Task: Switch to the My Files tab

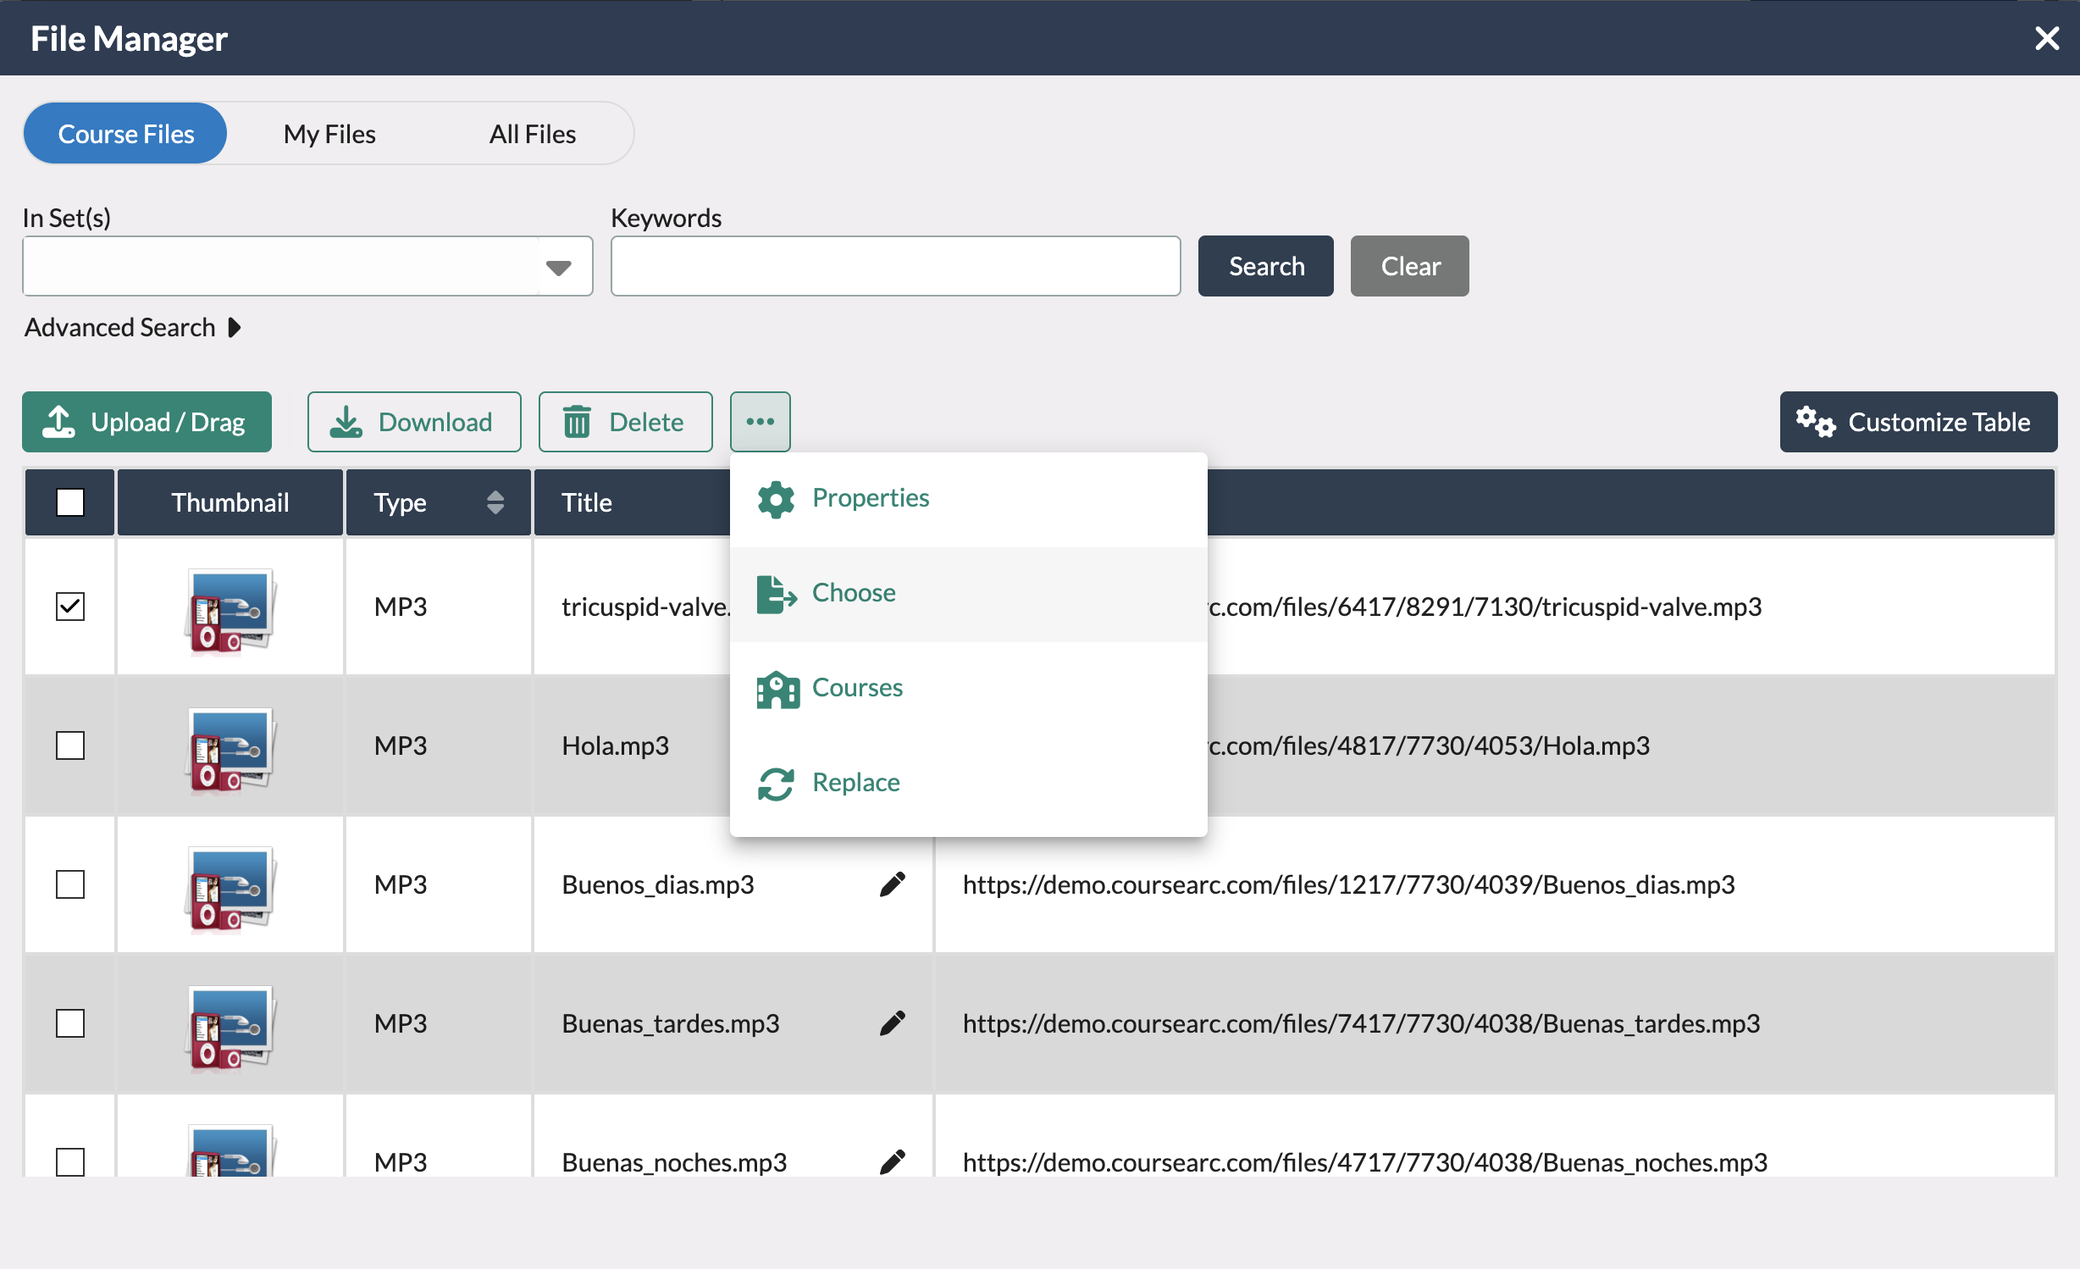Action: point(329,134)
